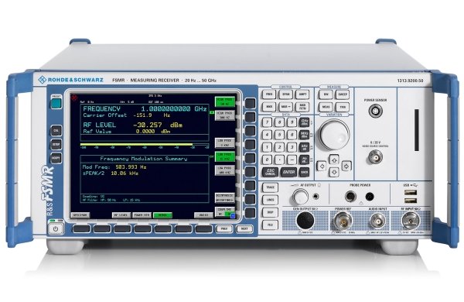
Task: Open the SETUP menu key
Action: coord(56,144)
